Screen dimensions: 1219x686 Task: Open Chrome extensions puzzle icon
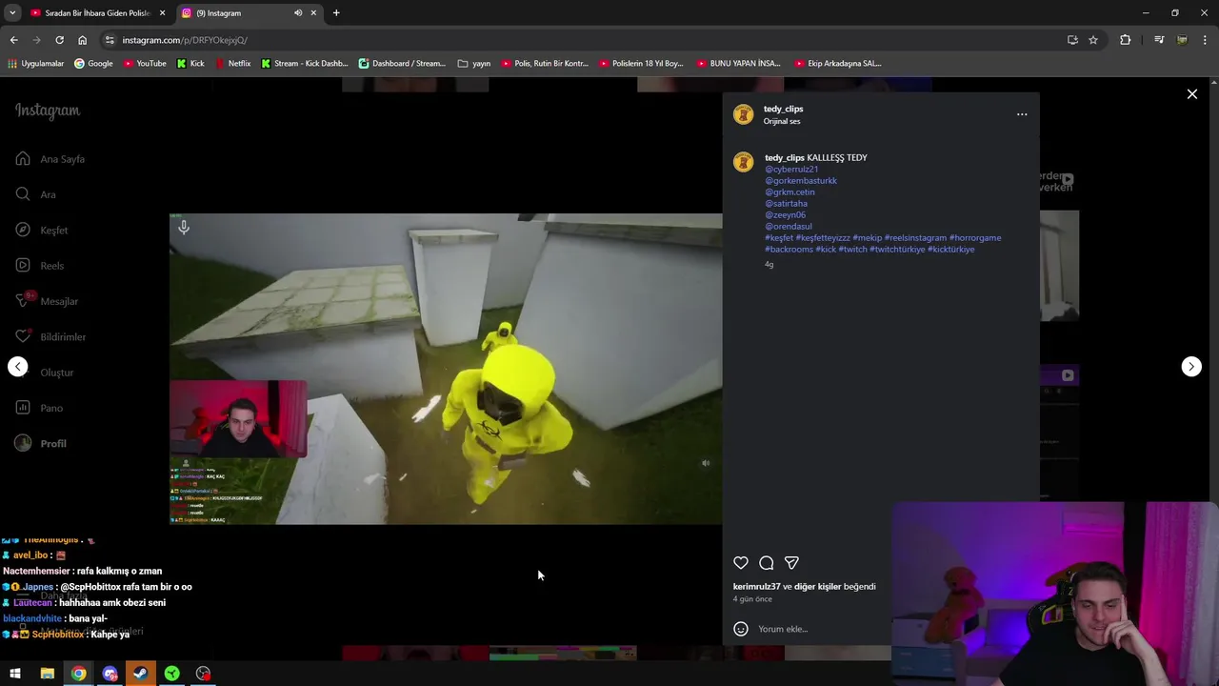(x=1126, y=40)
